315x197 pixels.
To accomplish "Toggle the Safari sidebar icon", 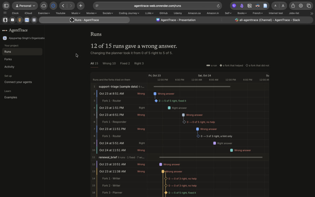I will pyautogui.click(x=6, y=5).
